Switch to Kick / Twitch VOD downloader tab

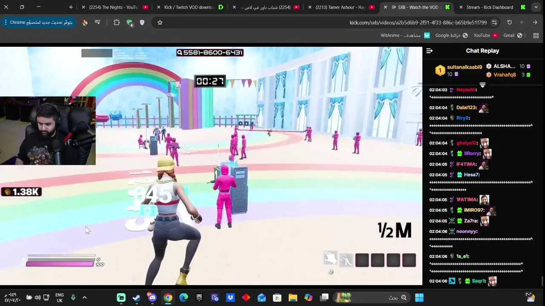click(190, 7)
